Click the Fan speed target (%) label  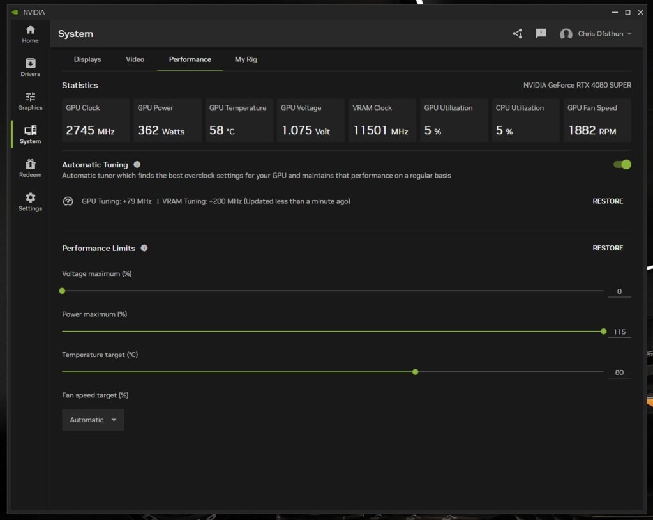pyautogui.click(x=95, y=395)
